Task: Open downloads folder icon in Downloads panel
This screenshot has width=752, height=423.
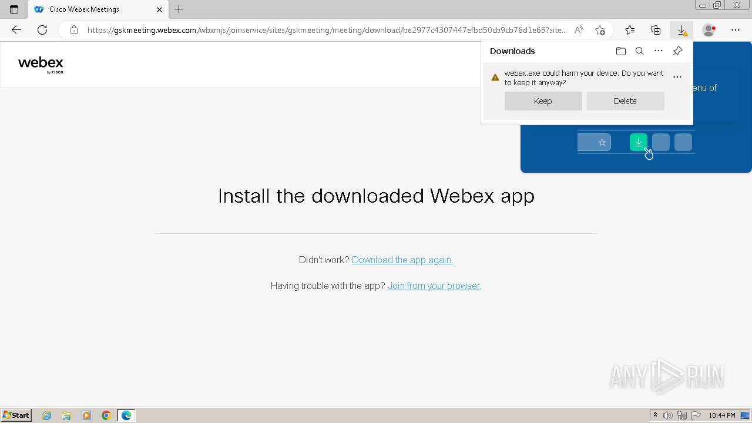Action: pos(621,51)
